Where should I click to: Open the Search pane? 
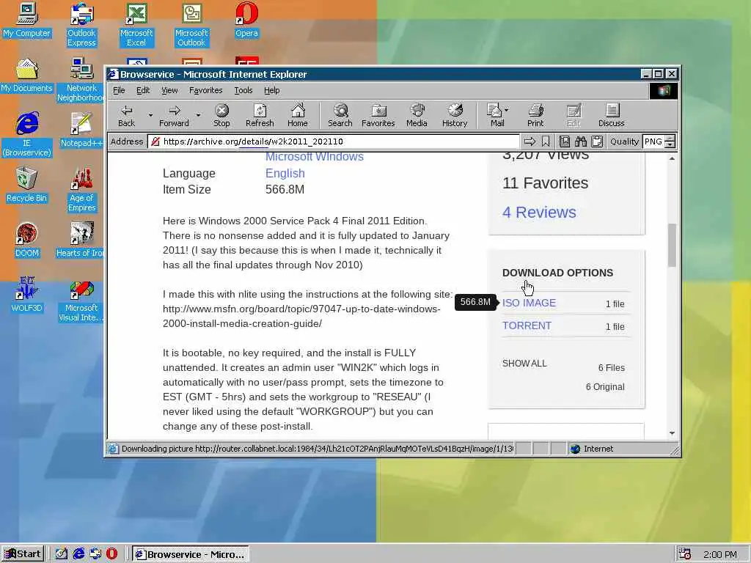(340, 116)
